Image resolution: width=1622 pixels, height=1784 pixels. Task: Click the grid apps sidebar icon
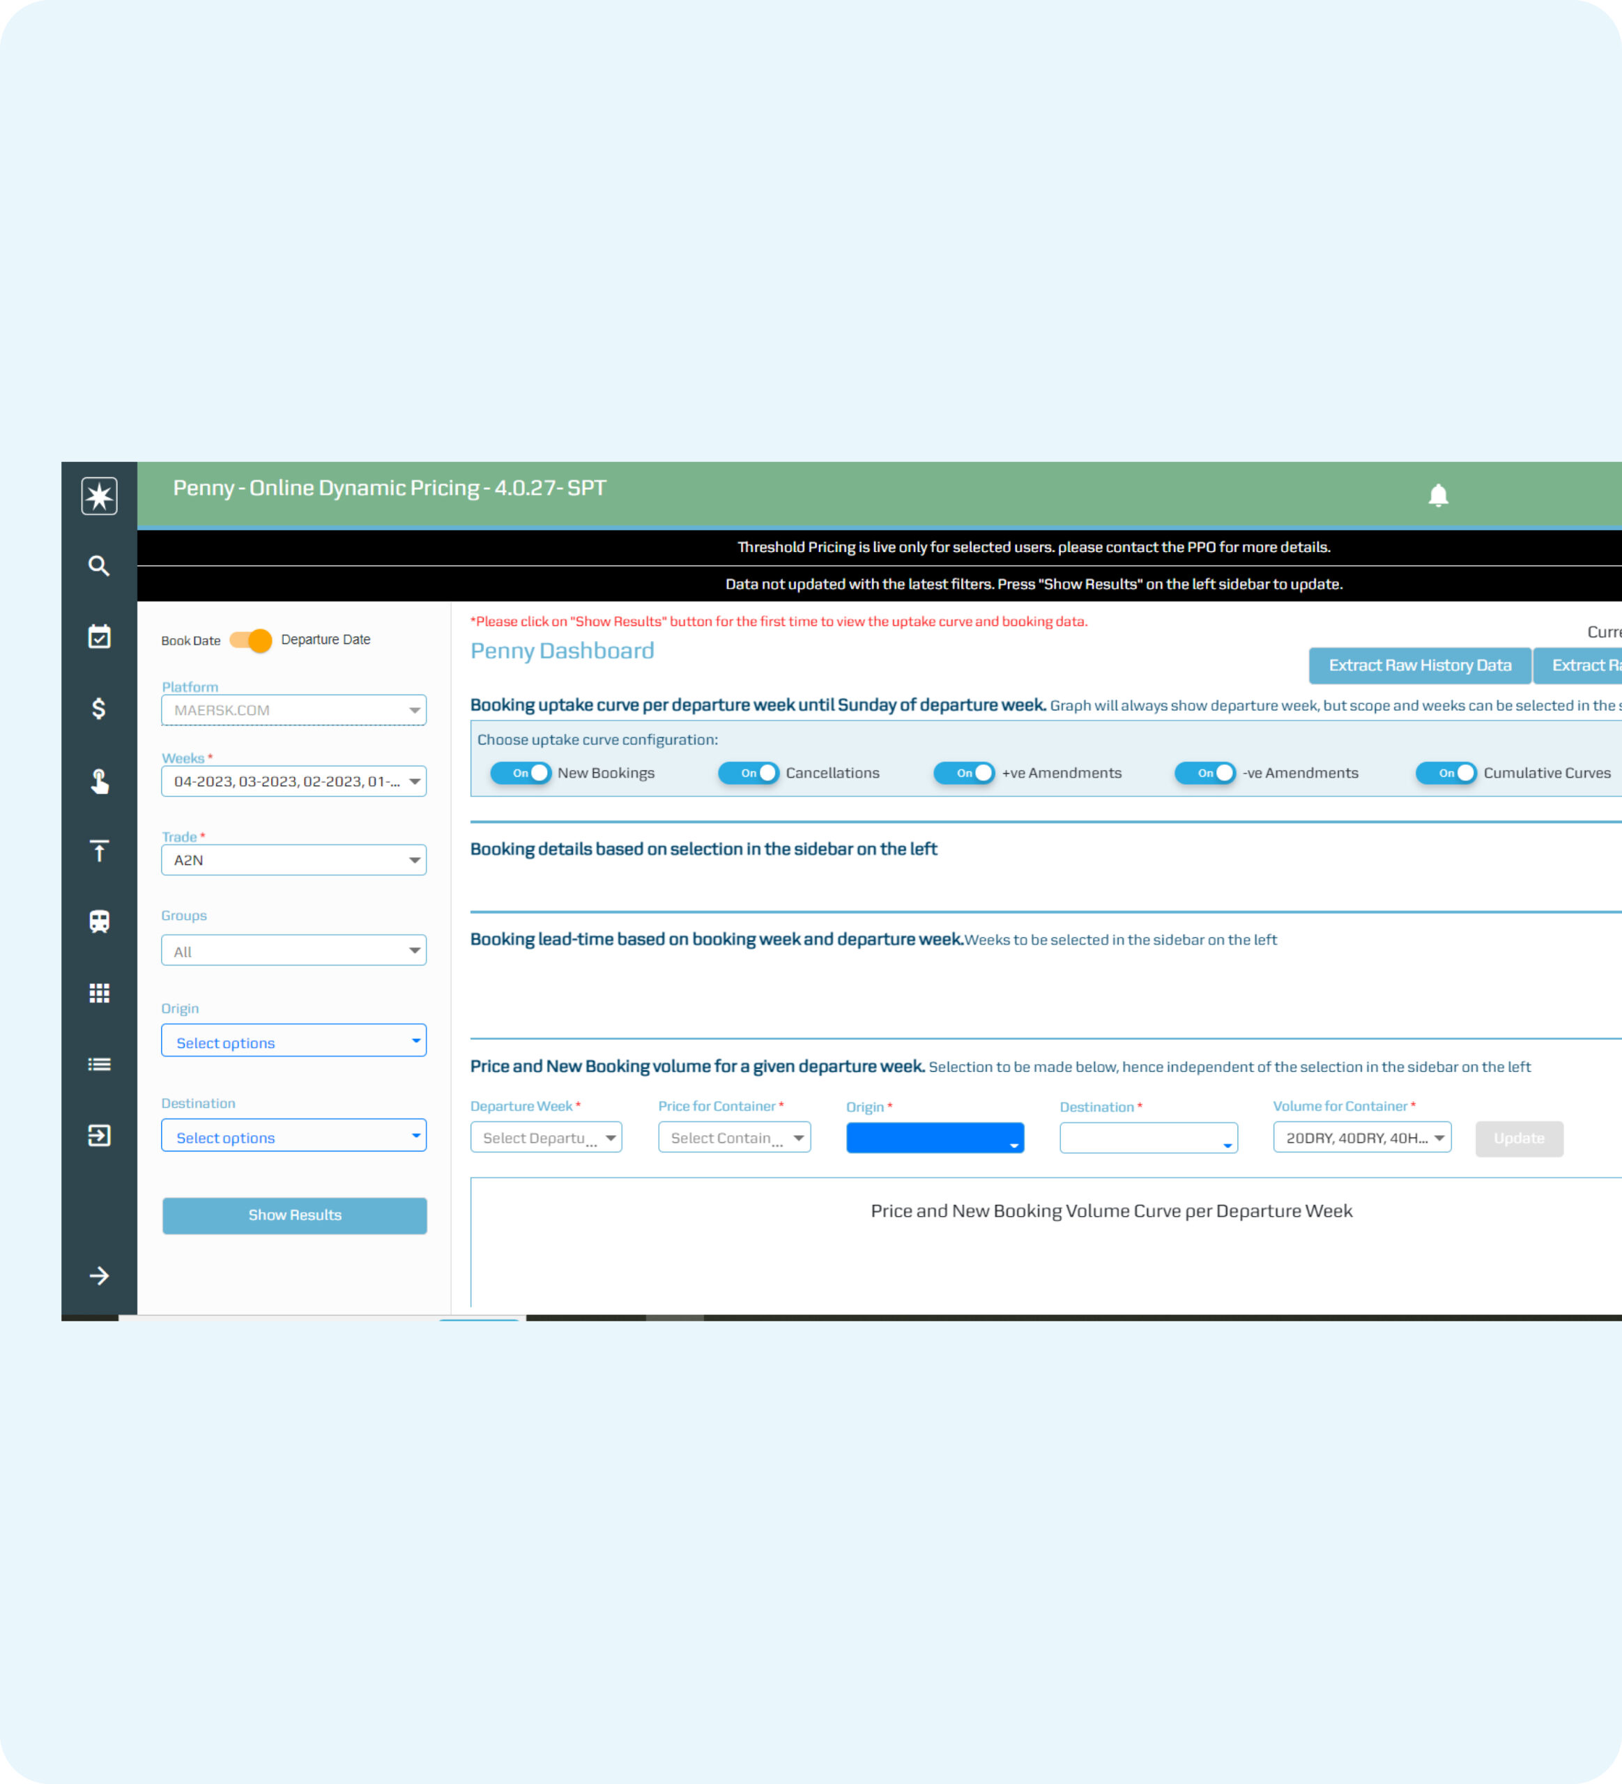coord(99,993)
